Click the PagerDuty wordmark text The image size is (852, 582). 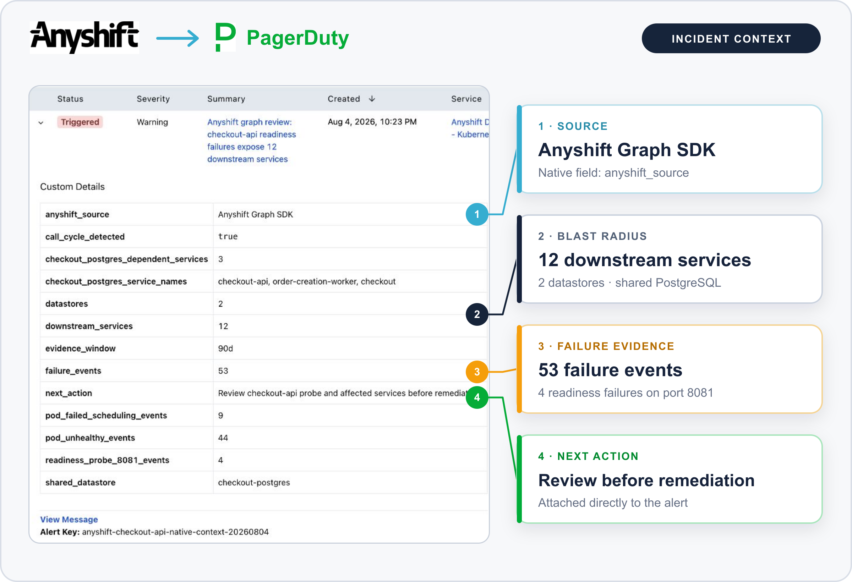tap(298, 38)
